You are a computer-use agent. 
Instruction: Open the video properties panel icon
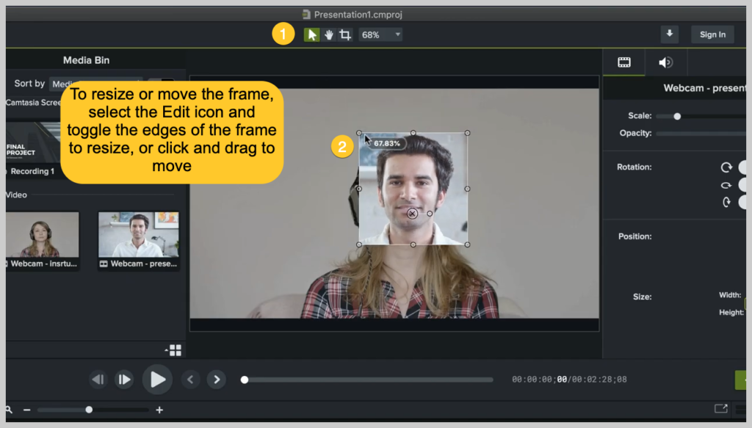[623, 62]
